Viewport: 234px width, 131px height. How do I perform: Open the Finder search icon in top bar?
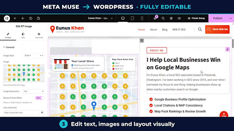pyautogui.click(x=163, y=18)
